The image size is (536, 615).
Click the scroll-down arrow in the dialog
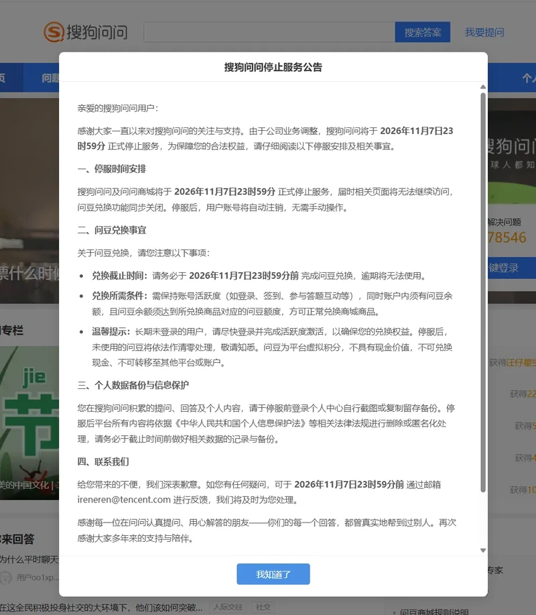[483, 551]
